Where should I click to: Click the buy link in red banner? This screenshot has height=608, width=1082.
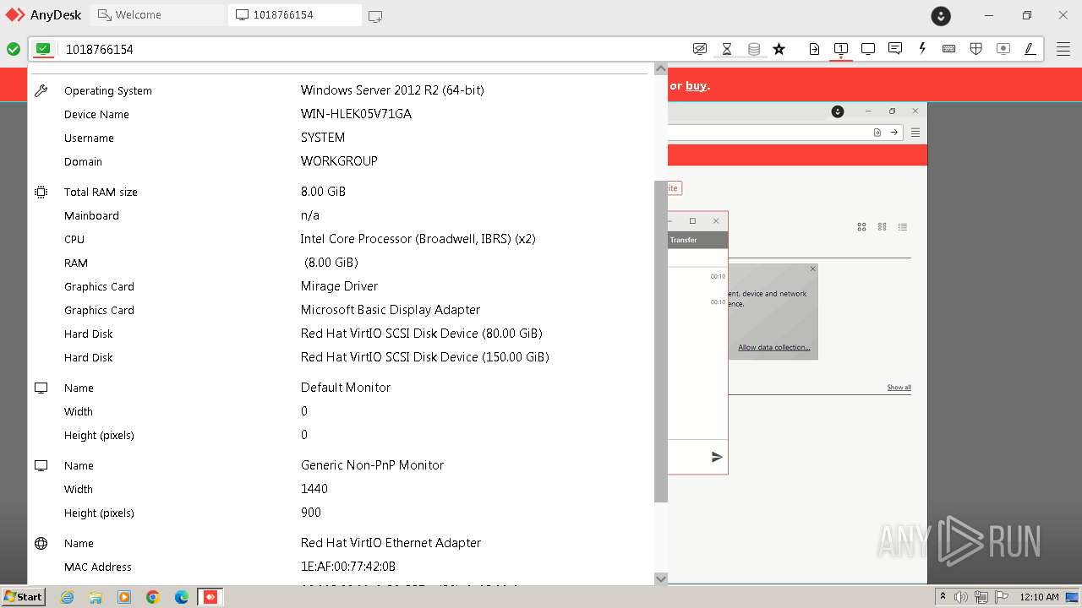coord(697,85)
